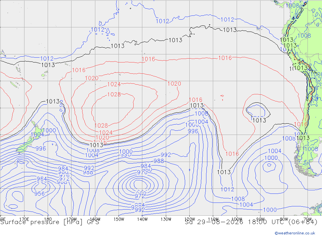Click the 1028 high pressure center label
The image size is (322, 236).
114,94
